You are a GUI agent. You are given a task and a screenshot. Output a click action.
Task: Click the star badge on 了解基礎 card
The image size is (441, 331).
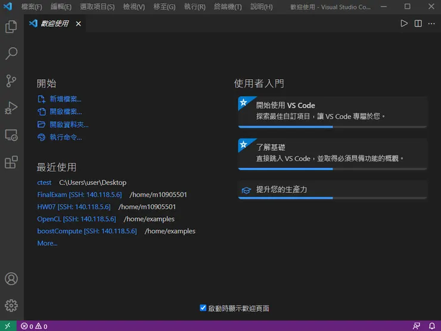[244, 145]
